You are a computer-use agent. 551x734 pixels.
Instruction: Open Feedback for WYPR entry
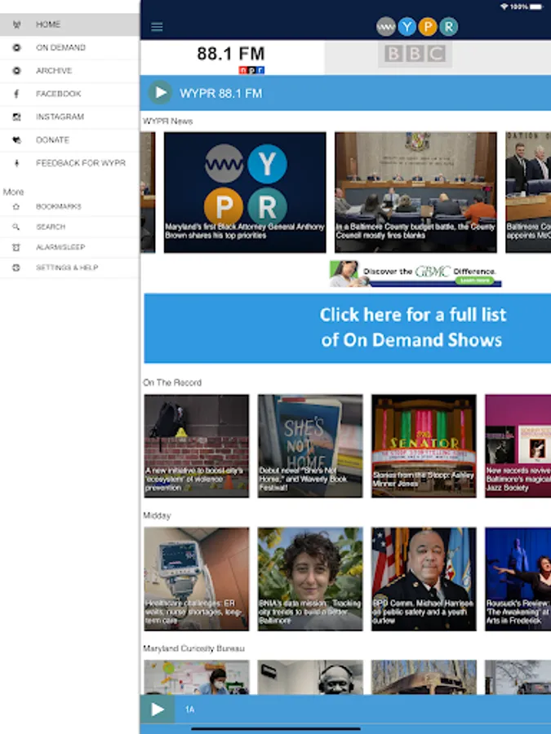(x=69, y=163)
